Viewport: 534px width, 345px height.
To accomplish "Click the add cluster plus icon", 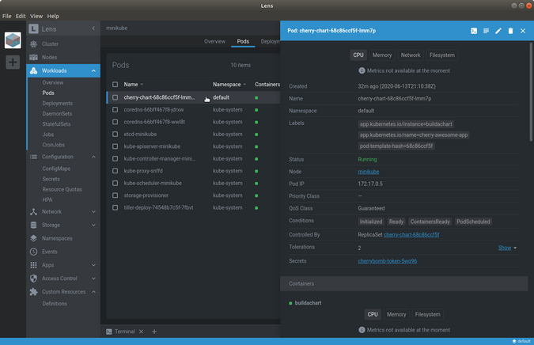I will click(13, 62).
